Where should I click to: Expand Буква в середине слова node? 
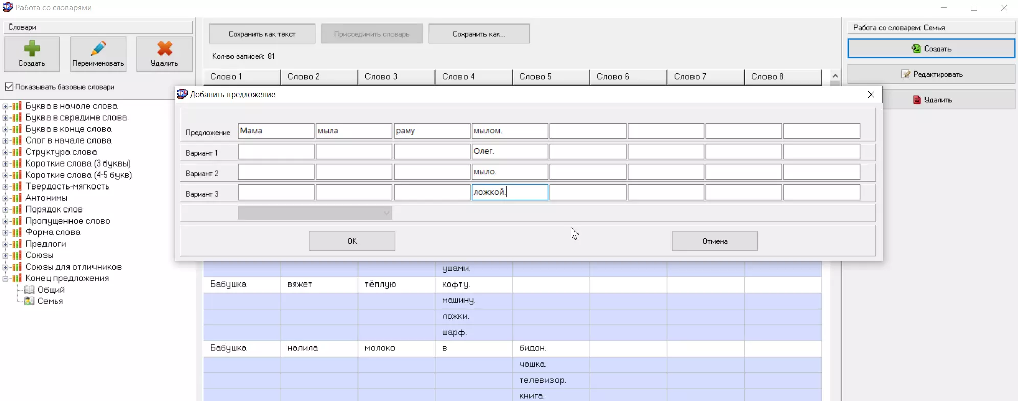pyautogui.click(x=5, y=117)
